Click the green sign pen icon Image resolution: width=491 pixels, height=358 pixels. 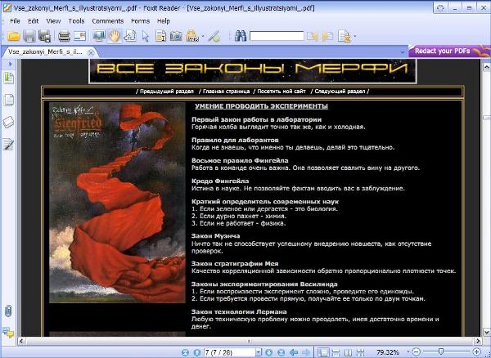[x=214, y=37]
